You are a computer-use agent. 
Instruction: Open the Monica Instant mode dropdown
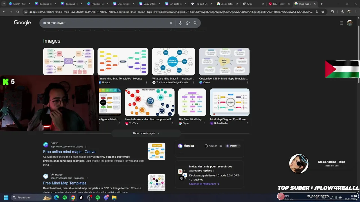click(x=233, y=146)
